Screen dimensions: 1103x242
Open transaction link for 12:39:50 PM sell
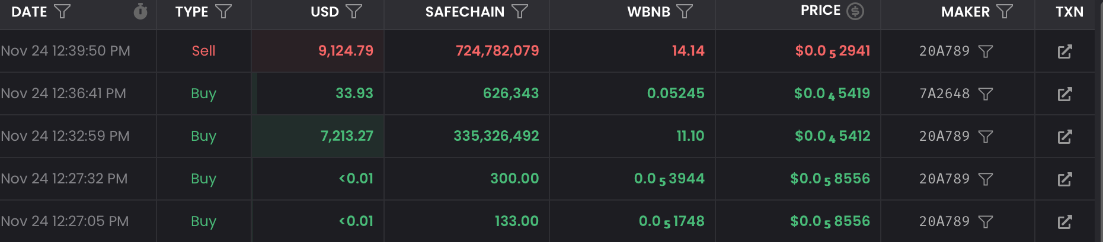pos(1064,51)
